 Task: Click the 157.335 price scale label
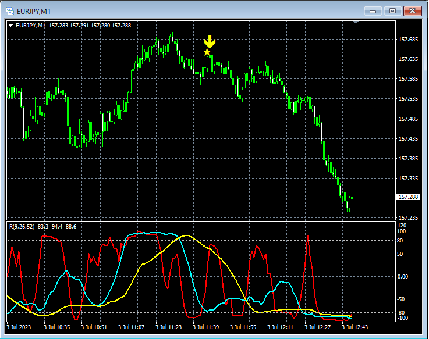pyautogui.click(x=408, y=179)
